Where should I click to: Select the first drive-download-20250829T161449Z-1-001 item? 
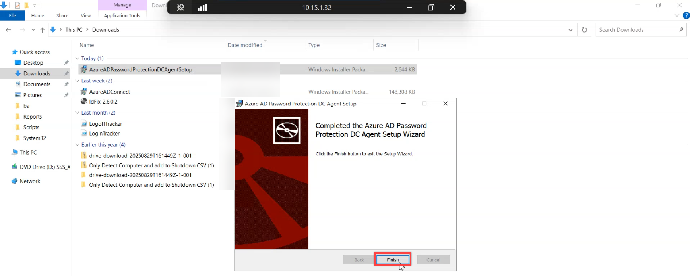click(x=140, y=155)
